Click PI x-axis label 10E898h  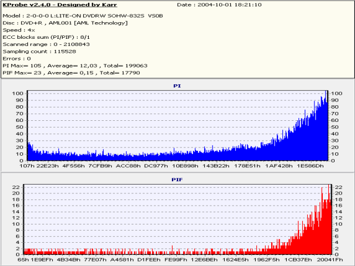185,166
